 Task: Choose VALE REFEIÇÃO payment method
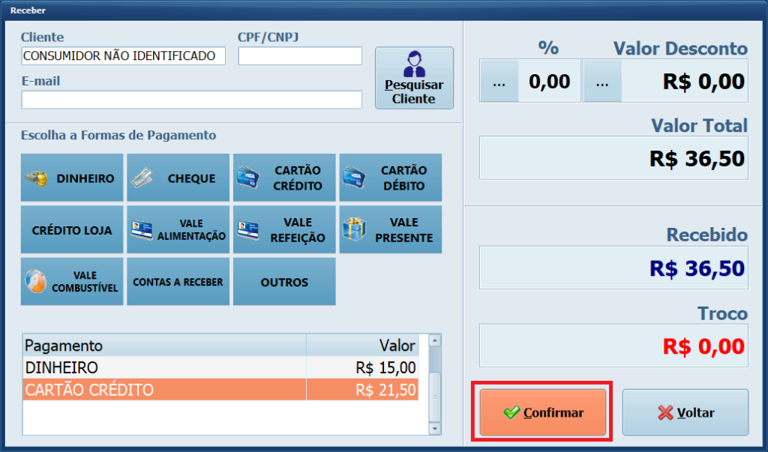284,229
